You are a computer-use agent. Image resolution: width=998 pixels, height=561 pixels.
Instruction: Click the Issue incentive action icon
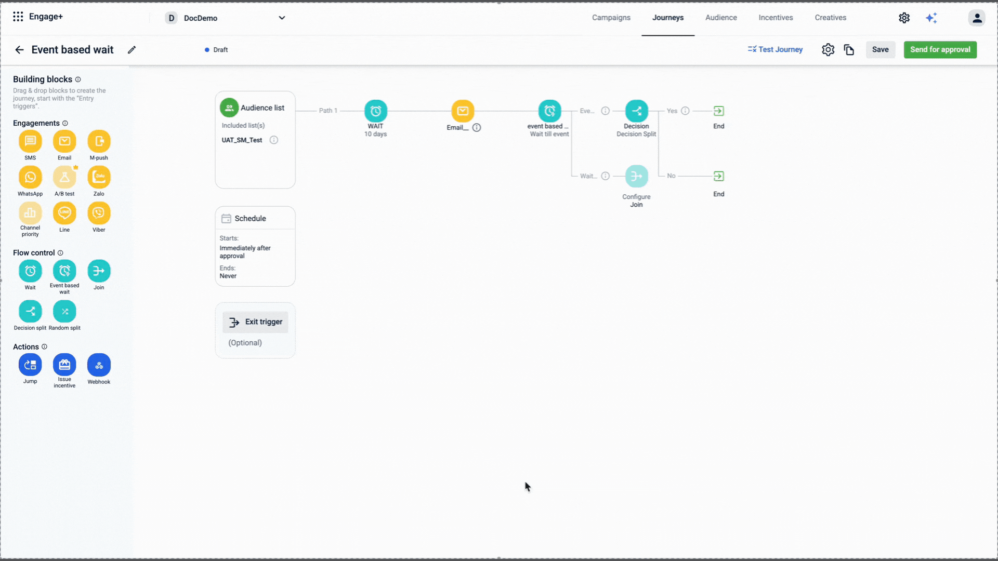pos(64,365)
